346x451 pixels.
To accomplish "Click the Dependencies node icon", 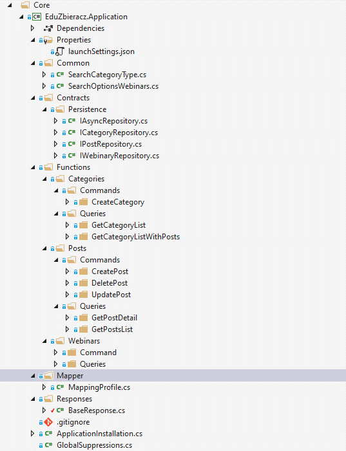I will pos(48,28).
